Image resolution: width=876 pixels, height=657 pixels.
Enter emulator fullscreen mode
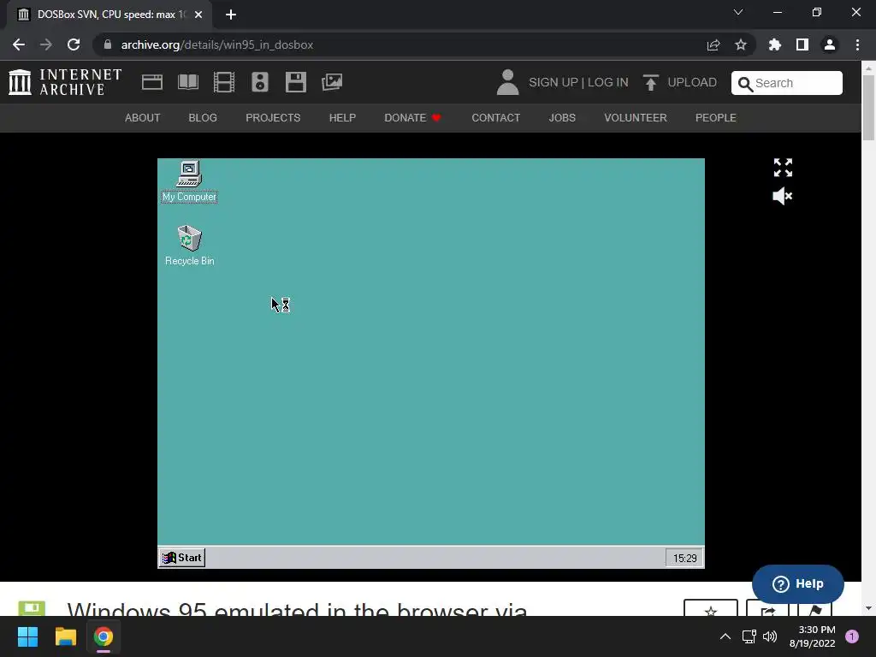(783, 168)
